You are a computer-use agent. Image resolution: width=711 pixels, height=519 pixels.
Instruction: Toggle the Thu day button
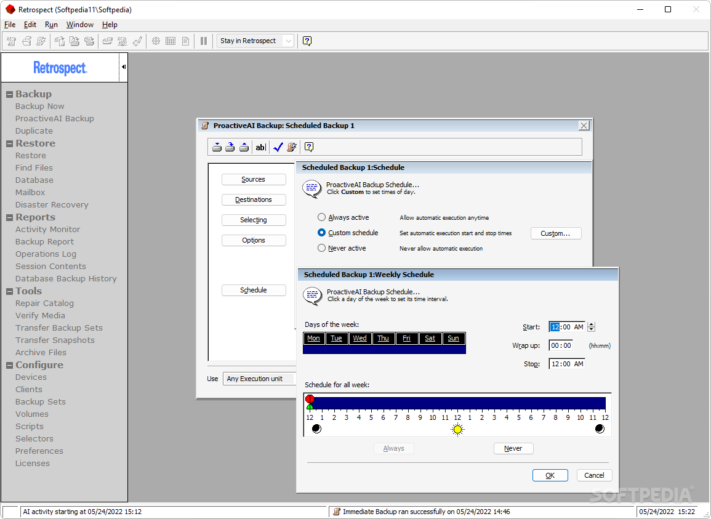pos(383,339)
